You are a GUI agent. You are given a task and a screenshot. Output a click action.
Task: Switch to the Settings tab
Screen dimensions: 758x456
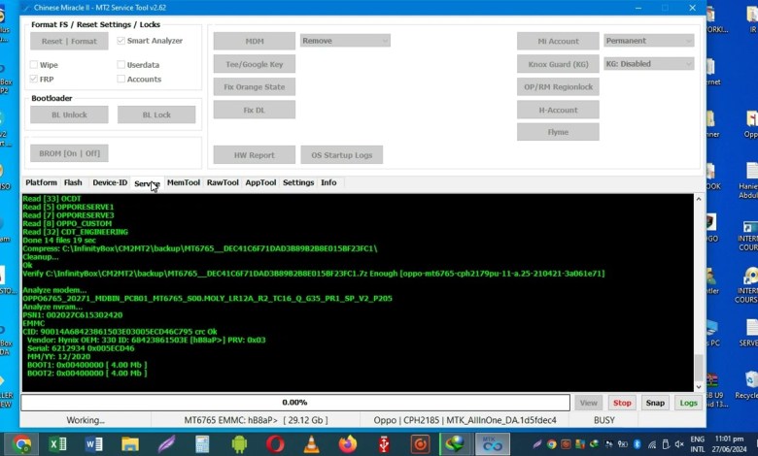pos(298,182)
